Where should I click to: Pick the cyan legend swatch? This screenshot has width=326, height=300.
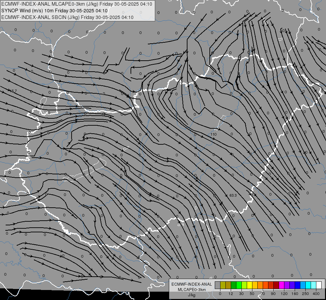pos(308,285)
